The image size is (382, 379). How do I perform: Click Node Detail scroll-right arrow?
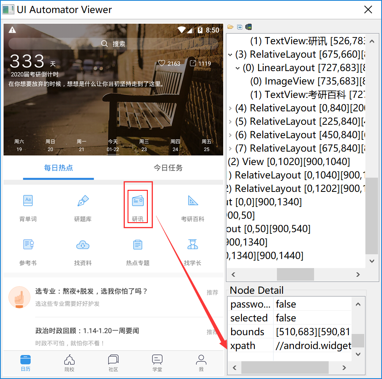[x=344, y=368]
